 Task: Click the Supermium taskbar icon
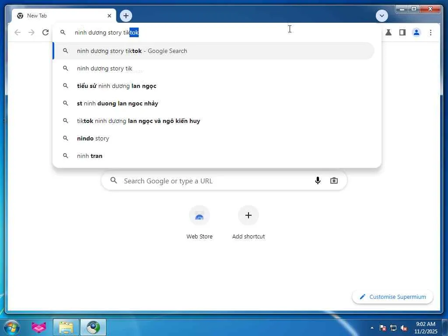(93, 327)
